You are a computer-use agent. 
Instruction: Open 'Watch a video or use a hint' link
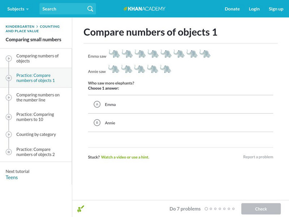125,157
